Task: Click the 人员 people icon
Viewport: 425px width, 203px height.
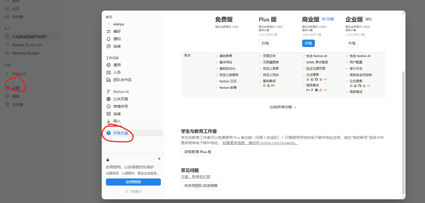Action: [109, 72]
